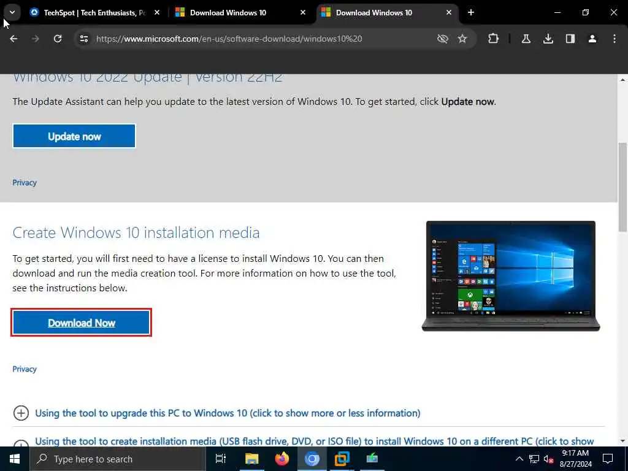Open the green monitor app in taskbar
Screen dimensions: 628x471
(x=372, y=459)
